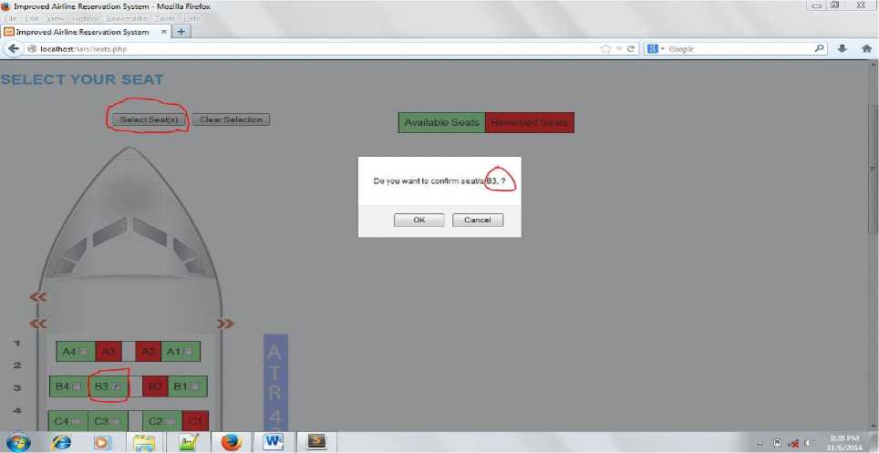Tick the C2 seat checkbox
The height and width of the screenshot is (453, 879).
click(170, 421)
